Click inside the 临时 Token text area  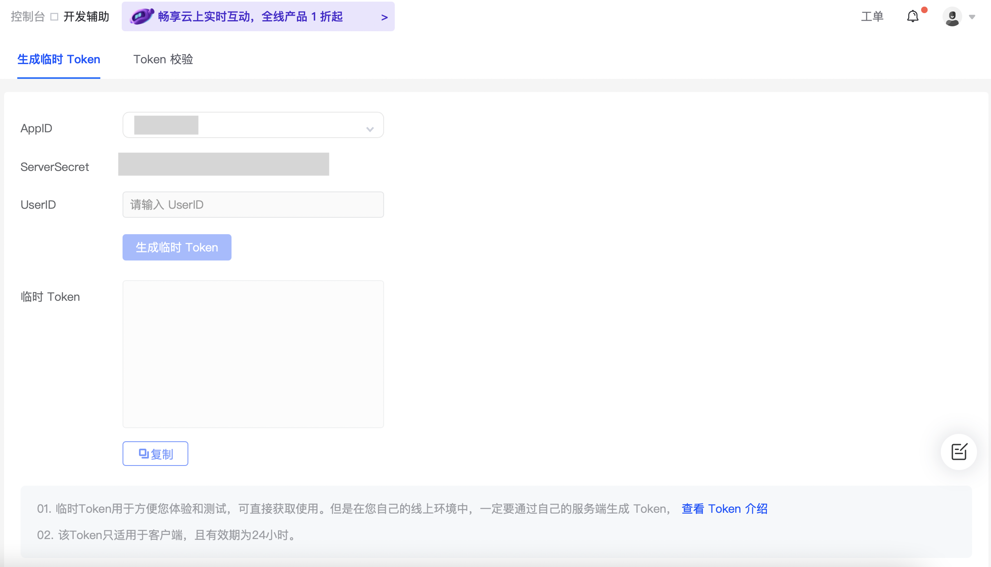pyautogui.click(x=253, y=354)
